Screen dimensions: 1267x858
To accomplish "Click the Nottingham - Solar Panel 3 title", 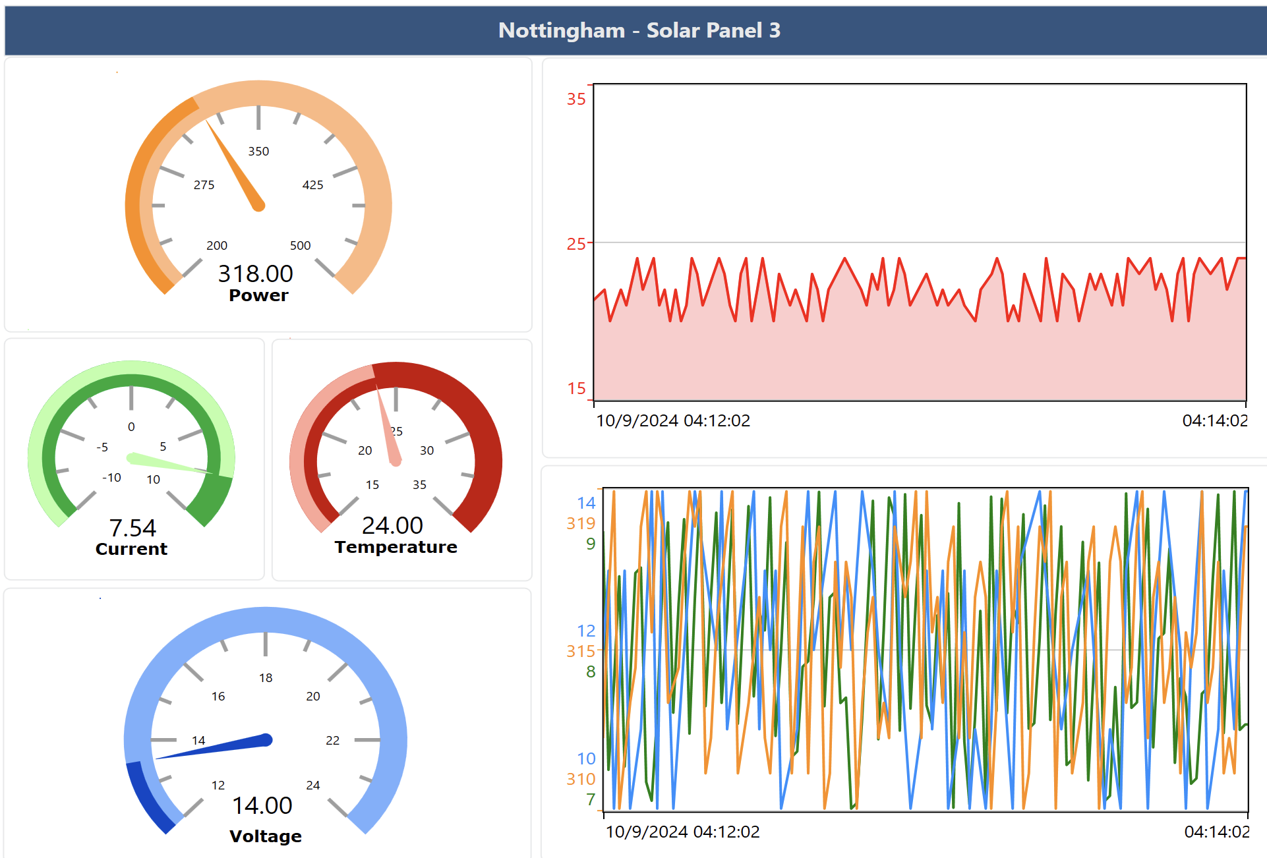I will click(x=639, y=30).
